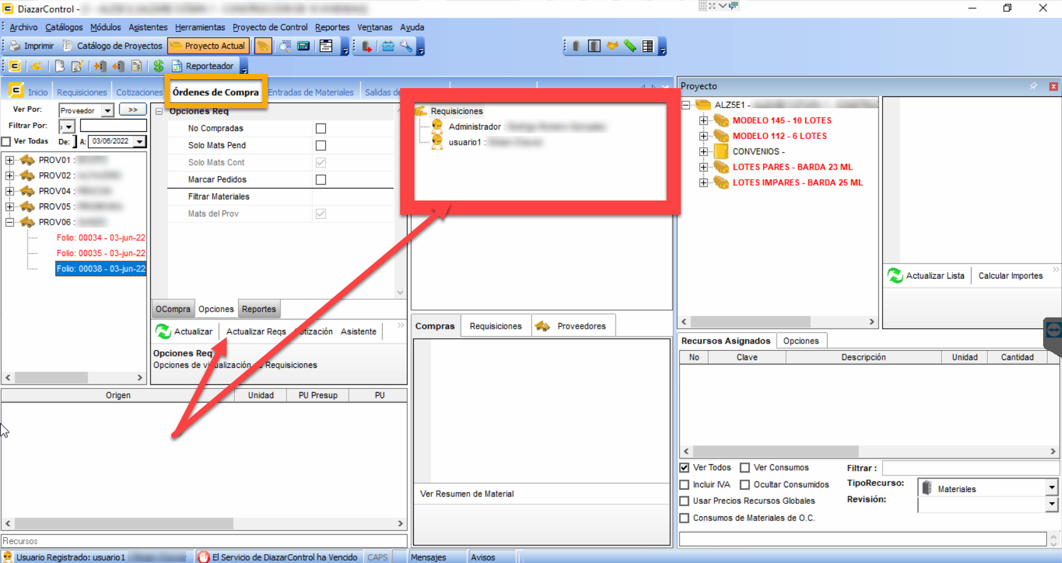The image size is (1062, 563).
Task: Open the Catálogos menu
Action: click(64, 27)
